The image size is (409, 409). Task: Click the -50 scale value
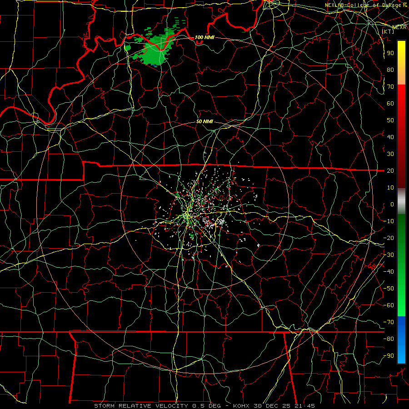click(x=389, y=289)
